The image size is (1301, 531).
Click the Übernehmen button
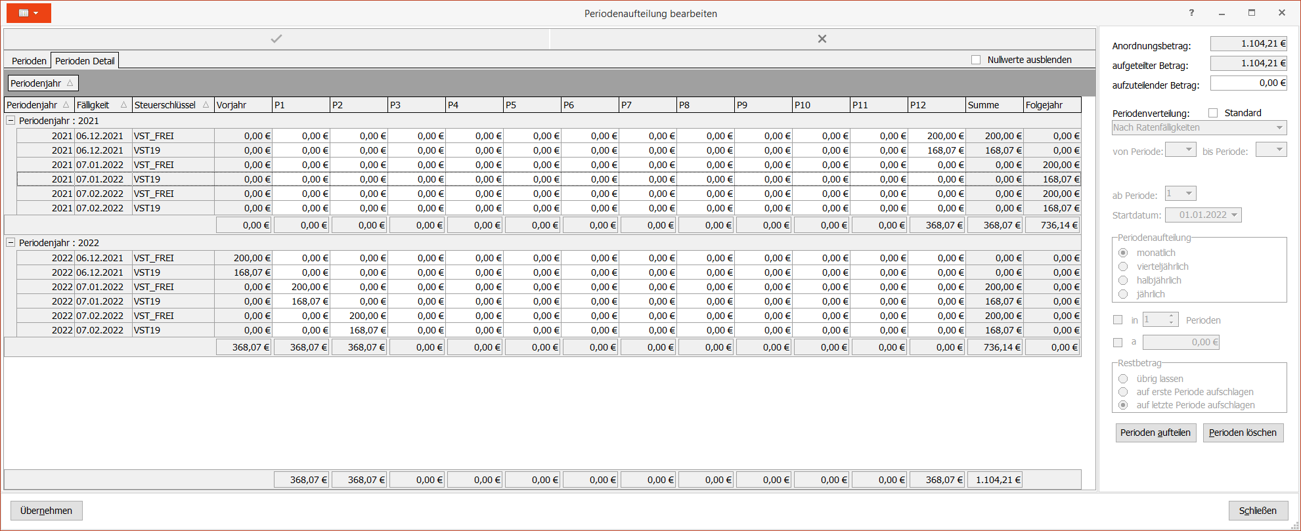(47, 511)
